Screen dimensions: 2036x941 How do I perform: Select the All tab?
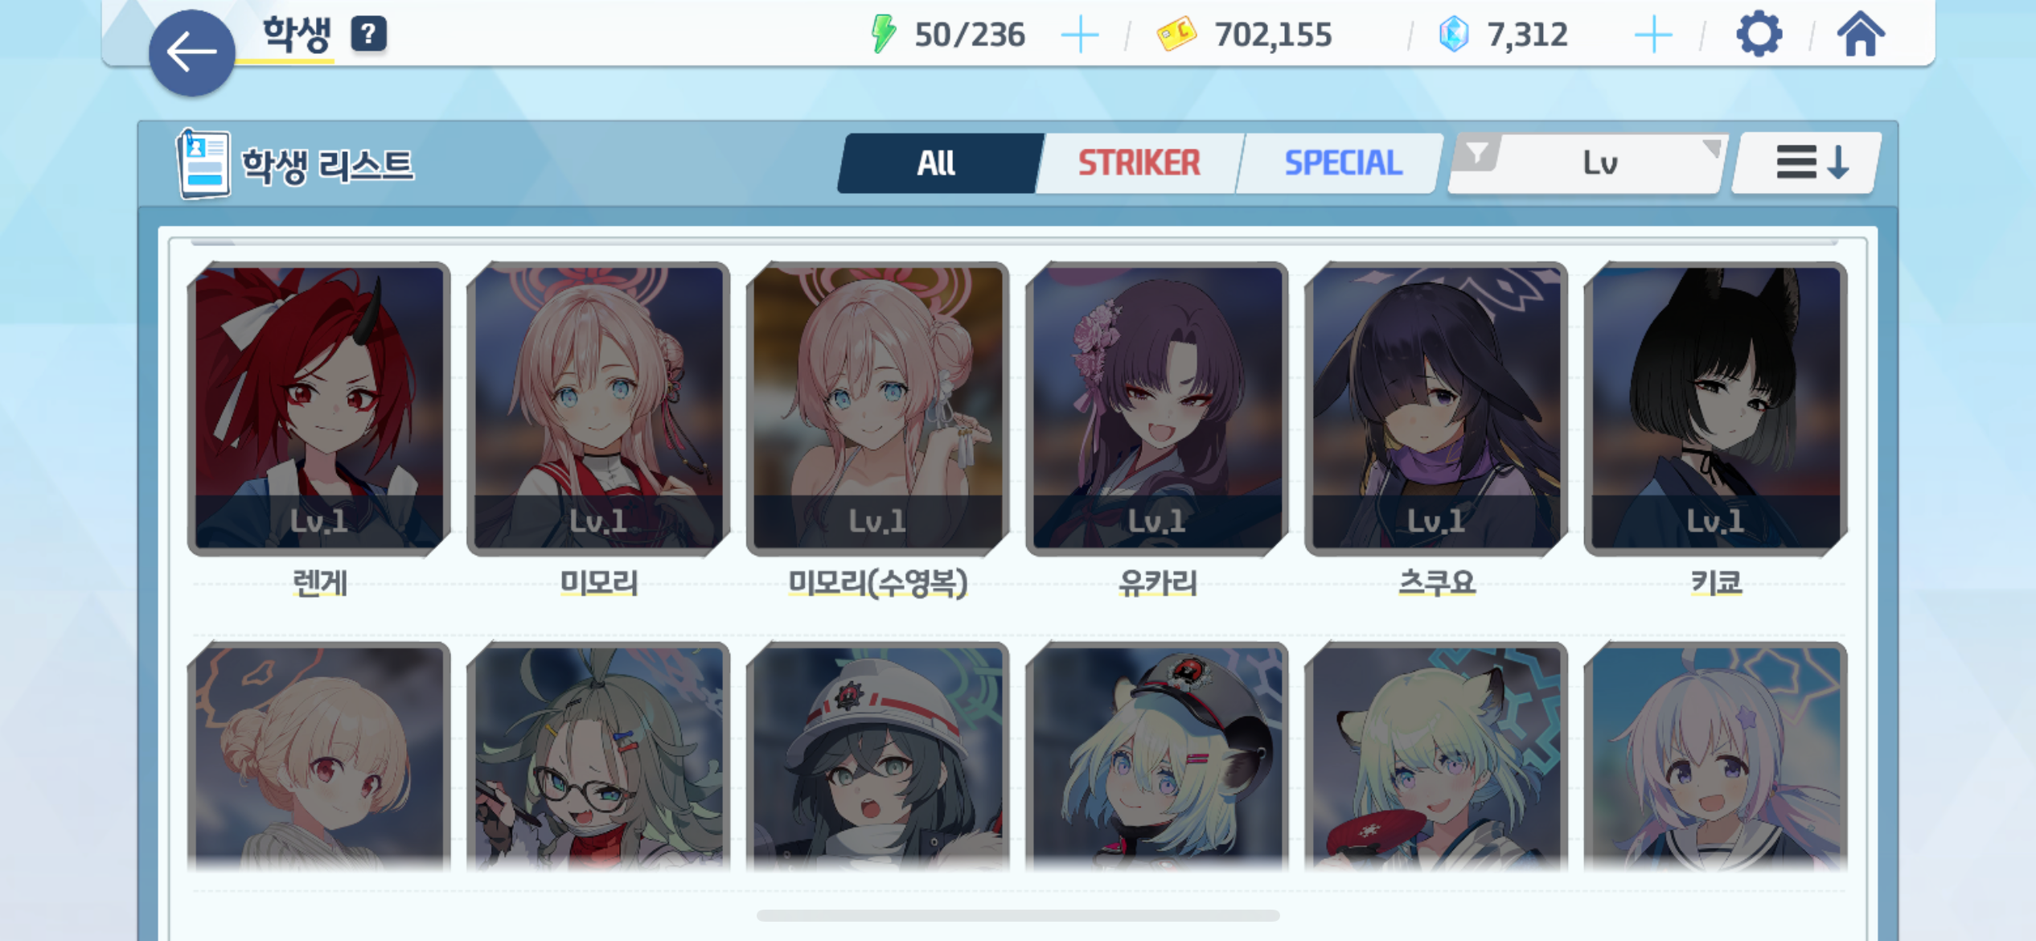938,163
